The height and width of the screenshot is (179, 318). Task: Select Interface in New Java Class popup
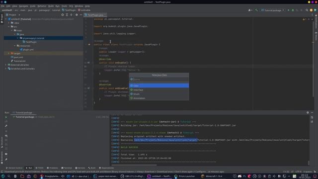pos(159,89)
